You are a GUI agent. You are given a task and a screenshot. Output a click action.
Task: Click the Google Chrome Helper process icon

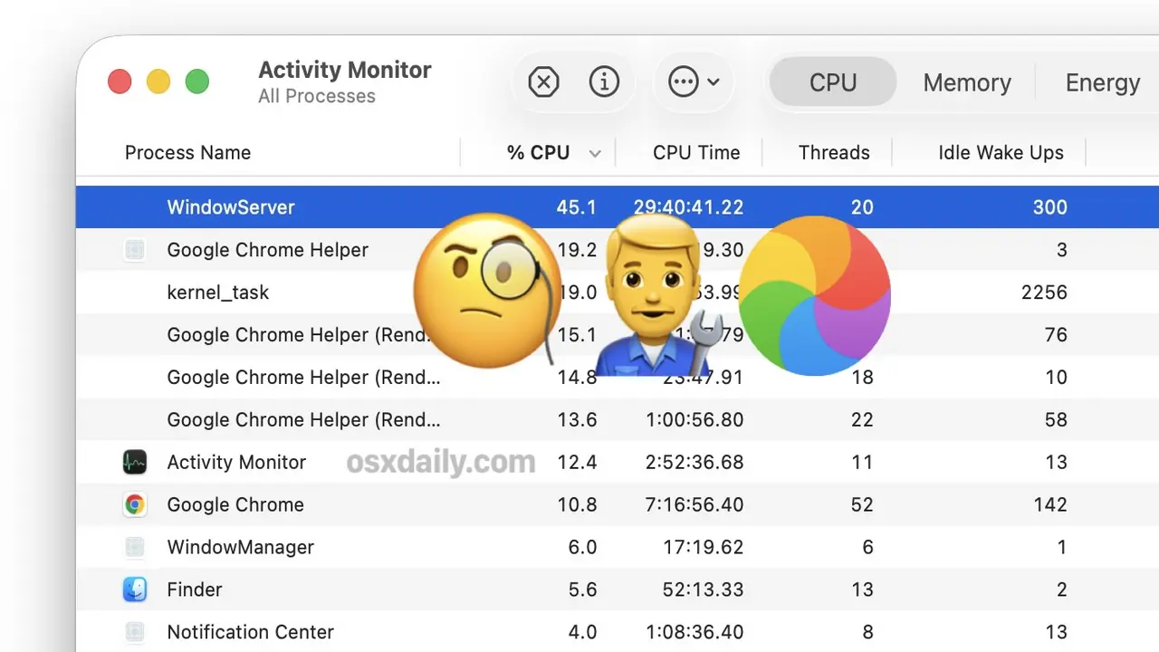(135, 251)
